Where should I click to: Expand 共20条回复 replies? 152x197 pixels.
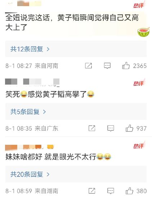[30, 174]
